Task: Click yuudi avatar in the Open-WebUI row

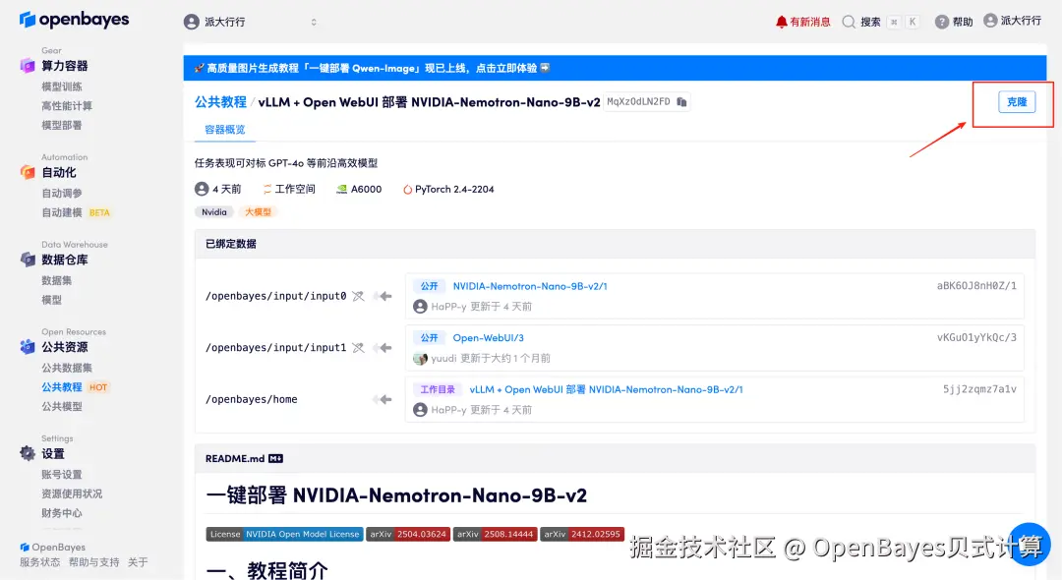Action: click(420, 358)
